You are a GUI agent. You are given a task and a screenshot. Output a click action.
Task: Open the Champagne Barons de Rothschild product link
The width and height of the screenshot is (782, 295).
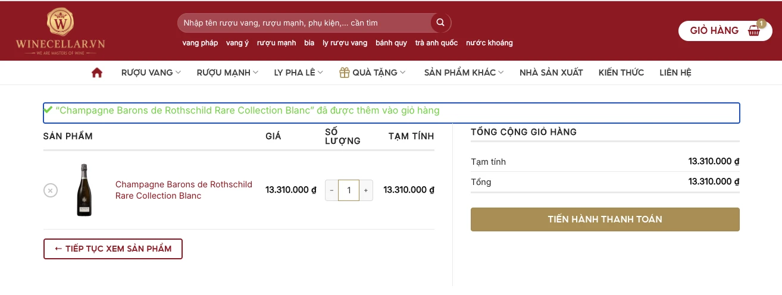184,190
